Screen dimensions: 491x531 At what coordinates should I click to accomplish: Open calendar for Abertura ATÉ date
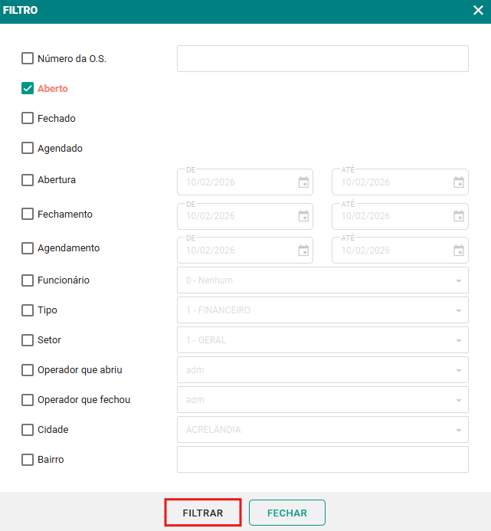coord(459,182)
